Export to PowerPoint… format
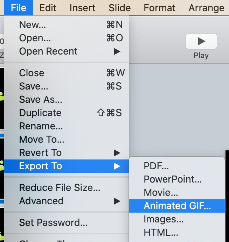 tap(173, 179)
